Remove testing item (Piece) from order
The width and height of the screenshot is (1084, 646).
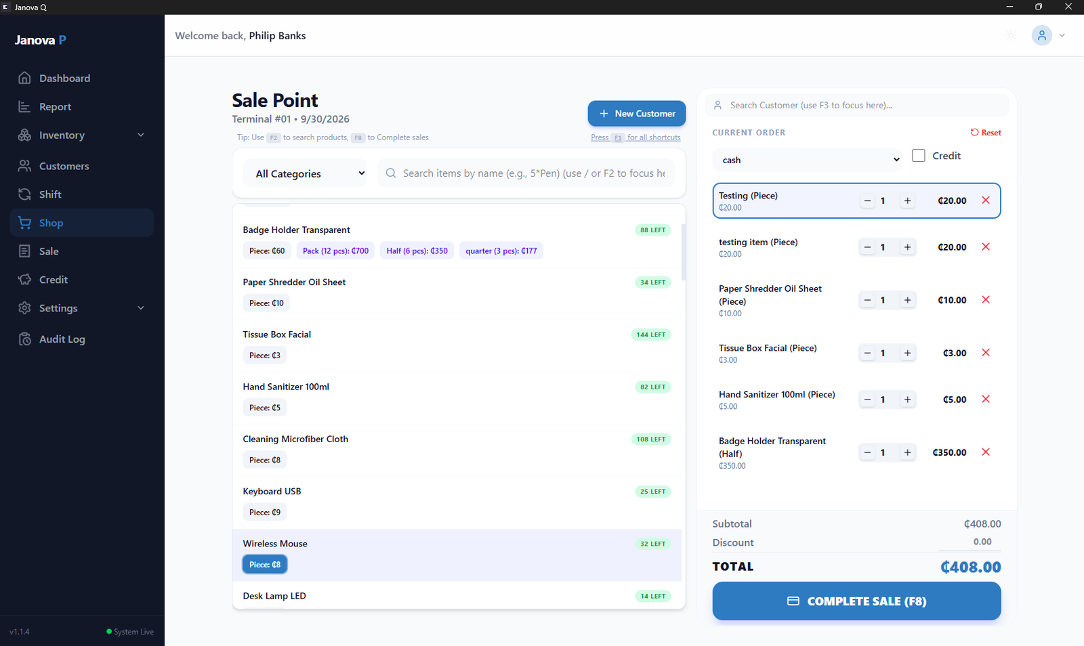click(x=986, y=247)
